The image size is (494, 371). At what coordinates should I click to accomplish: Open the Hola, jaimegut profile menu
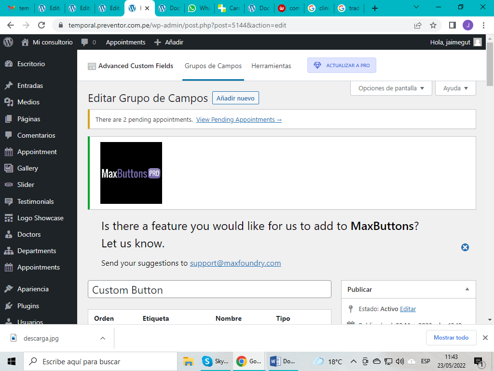[455, 43]
